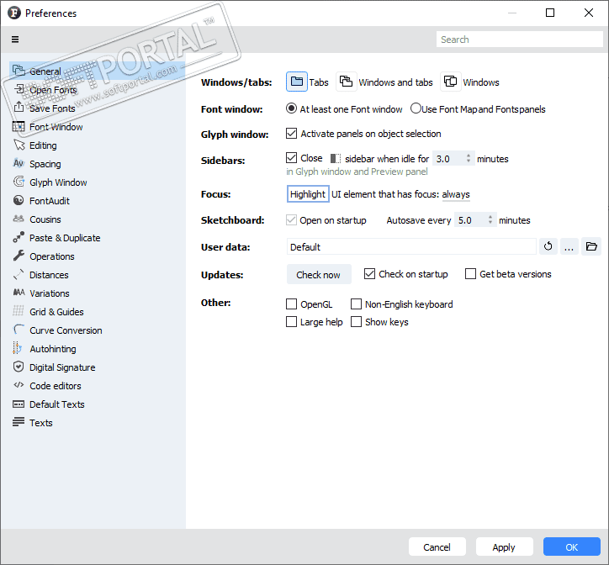
Task: Toggle Activate panels on object selection
Action: coord(291,134)
